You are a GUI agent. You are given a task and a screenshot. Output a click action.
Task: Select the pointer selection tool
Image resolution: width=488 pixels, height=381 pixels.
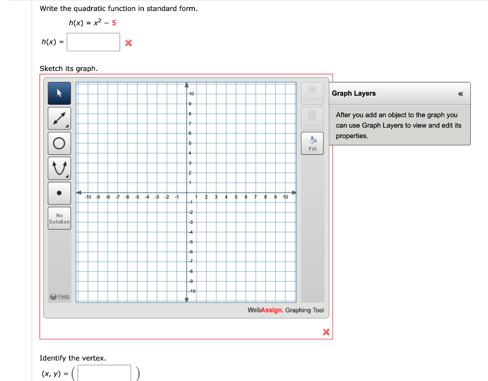coord(59,93)
